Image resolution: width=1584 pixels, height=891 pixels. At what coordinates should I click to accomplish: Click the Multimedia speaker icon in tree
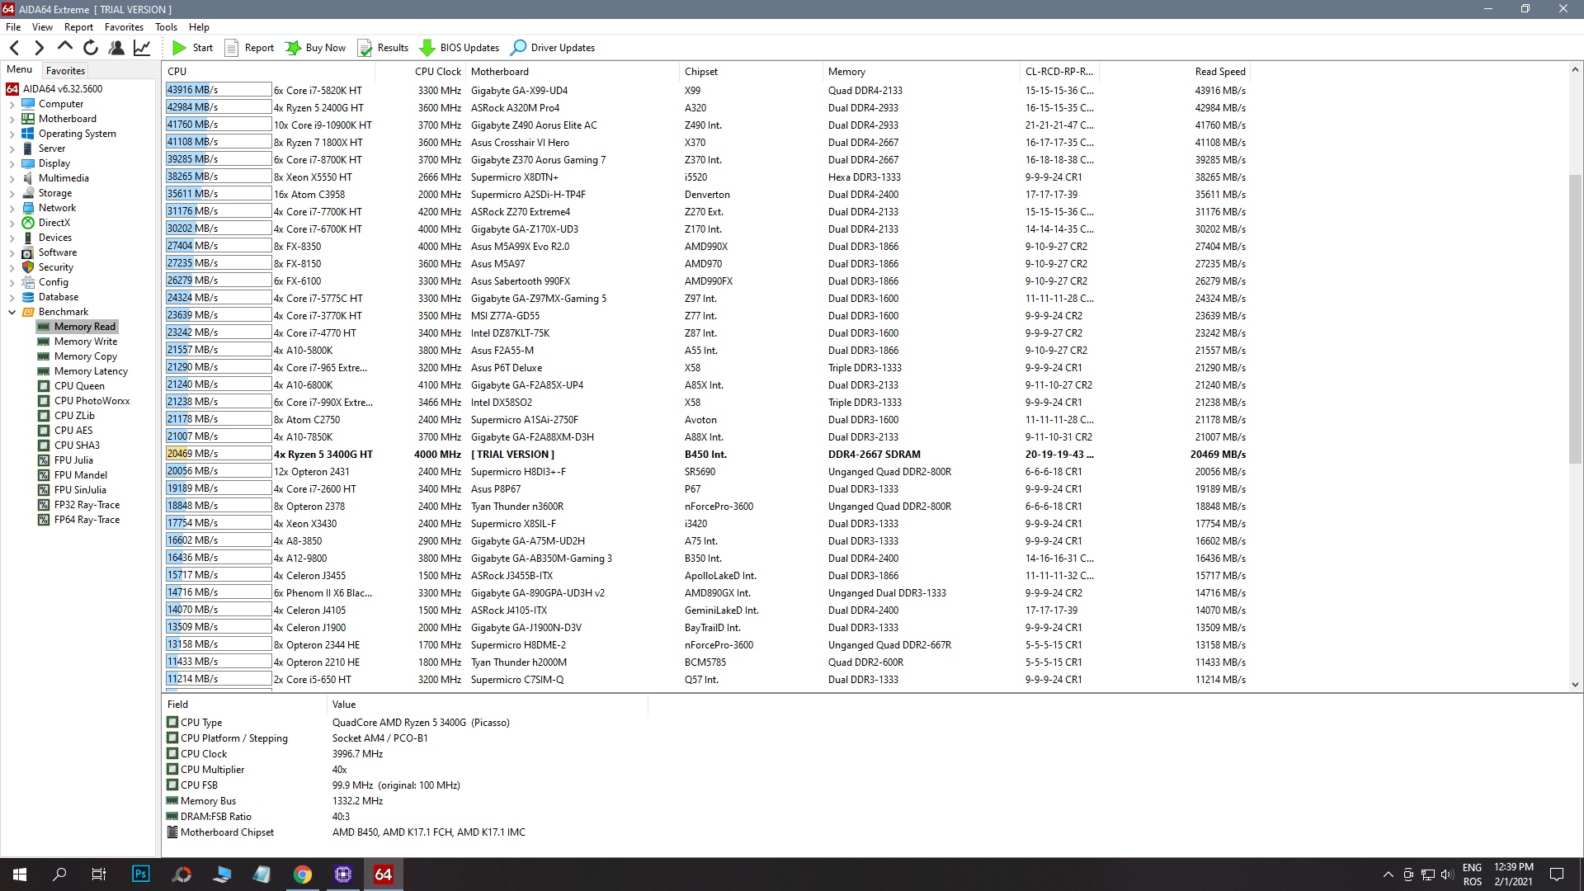coord(28,178)
